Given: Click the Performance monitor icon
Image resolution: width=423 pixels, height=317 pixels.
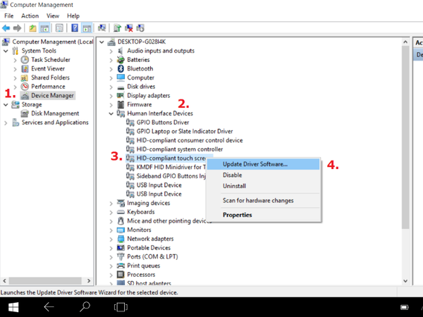Looking at the screenshot, I should 25,87.
